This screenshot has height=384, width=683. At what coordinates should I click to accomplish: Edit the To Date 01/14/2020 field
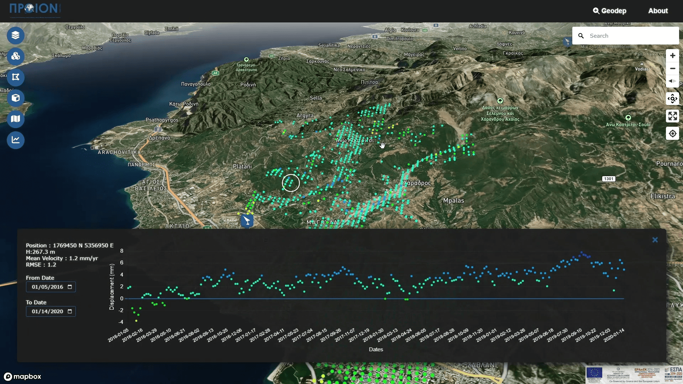pyautogui.click(x=51, y=311)
